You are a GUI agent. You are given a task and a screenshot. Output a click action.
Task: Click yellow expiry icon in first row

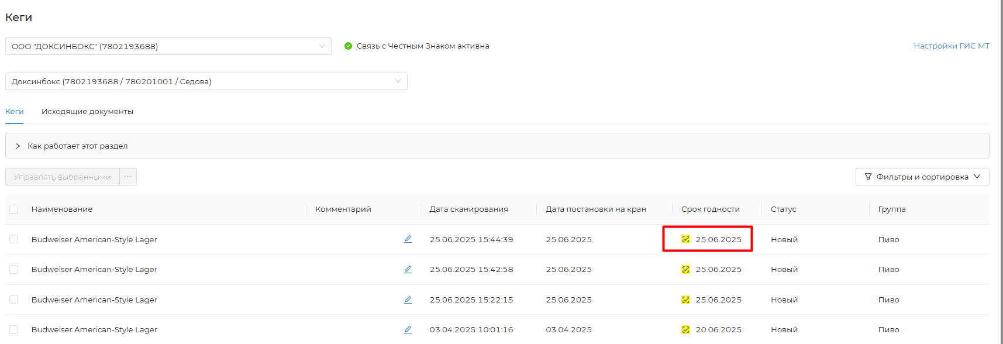pyautogui.click(x=685, y=239)
